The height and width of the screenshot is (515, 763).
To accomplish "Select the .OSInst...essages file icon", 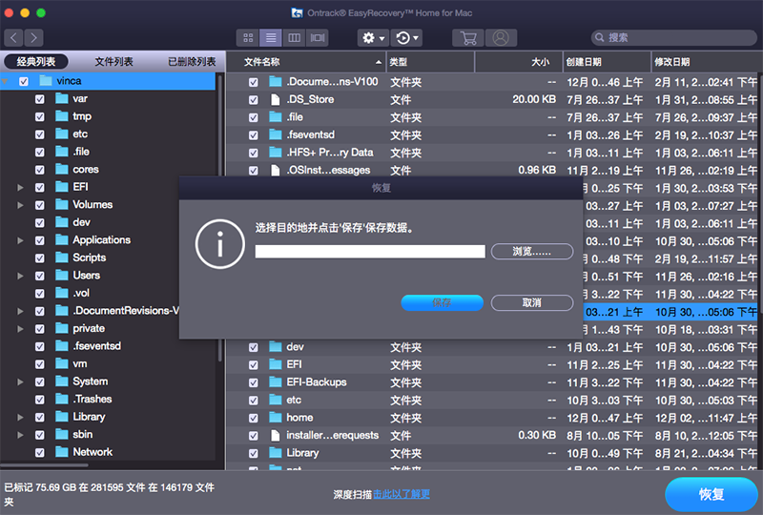I will pos(276,171).
